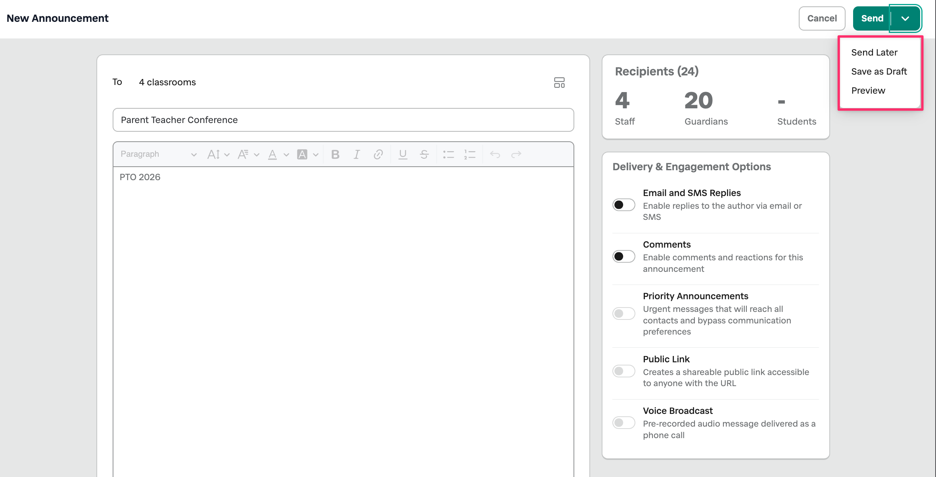This screenshot has width=936, height=477.
Task: Insert a link using the link icon
Action: click(378, 154)
